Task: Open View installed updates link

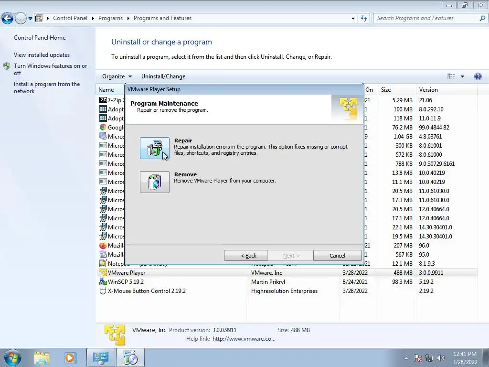Action: pos(42,55)
